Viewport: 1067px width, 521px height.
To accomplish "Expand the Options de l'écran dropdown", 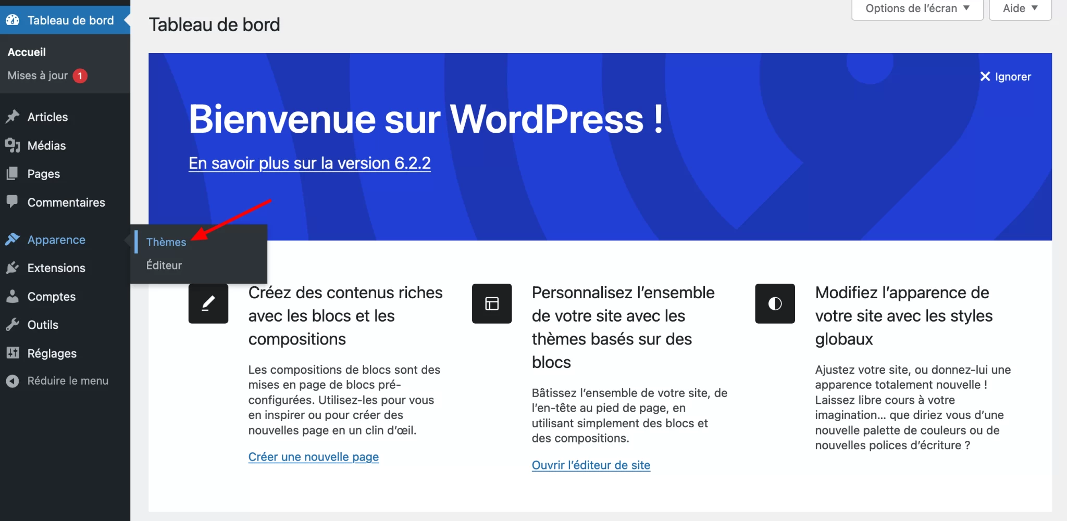I will coord(917,9).
